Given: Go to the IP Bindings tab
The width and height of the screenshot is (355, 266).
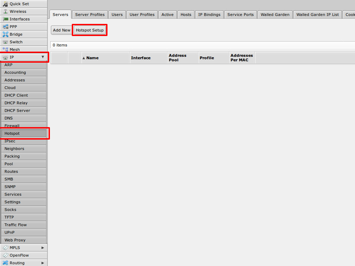Looking at the screenshot, I should pyautogui.click(x=209, y=15).
